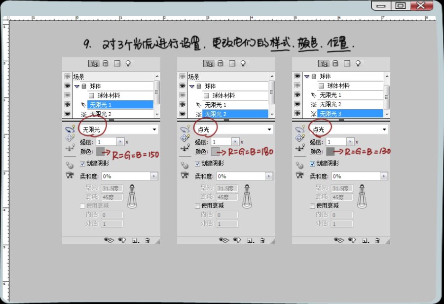This screenshot has height=304, width=444.
Task: Hide 球体 via eye icon in left panel
Action: 67,86
